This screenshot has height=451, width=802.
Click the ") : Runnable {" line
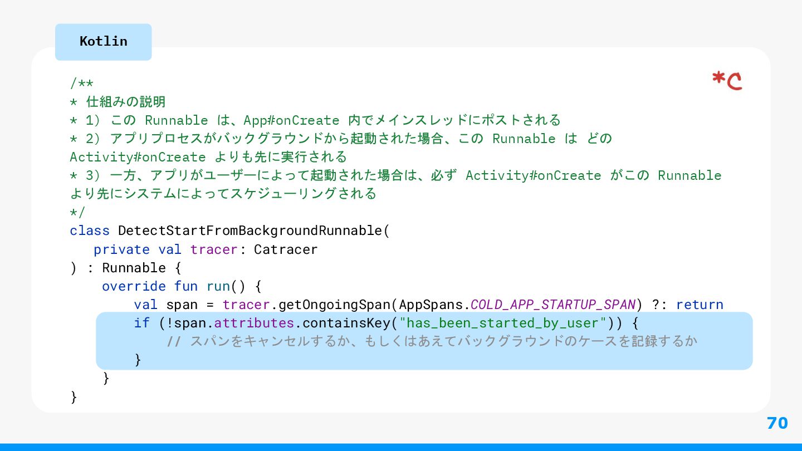[126, 268]
